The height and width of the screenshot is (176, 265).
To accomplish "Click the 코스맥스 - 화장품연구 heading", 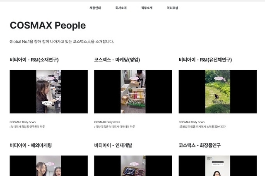I will click(x=200, y=145).
